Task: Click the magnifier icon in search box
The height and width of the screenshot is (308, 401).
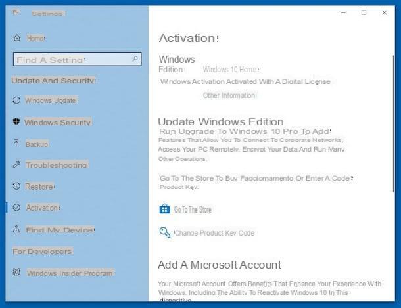Action: (135, 59)
